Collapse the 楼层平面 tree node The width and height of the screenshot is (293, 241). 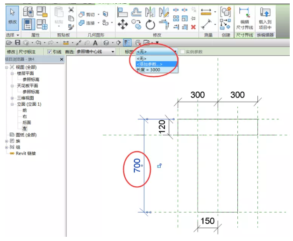pos(12,73)
